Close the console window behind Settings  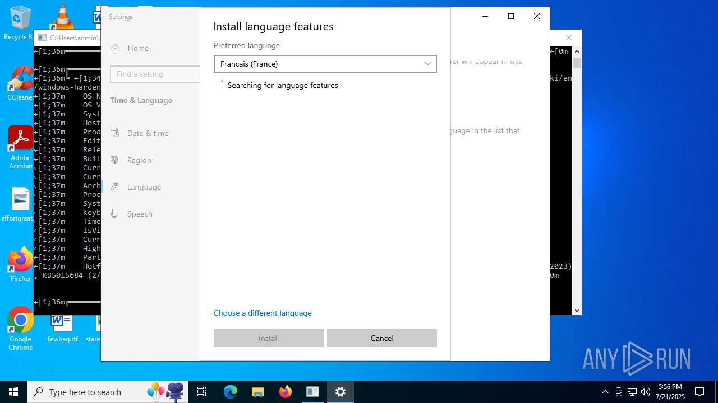click(x=569, y=38)
